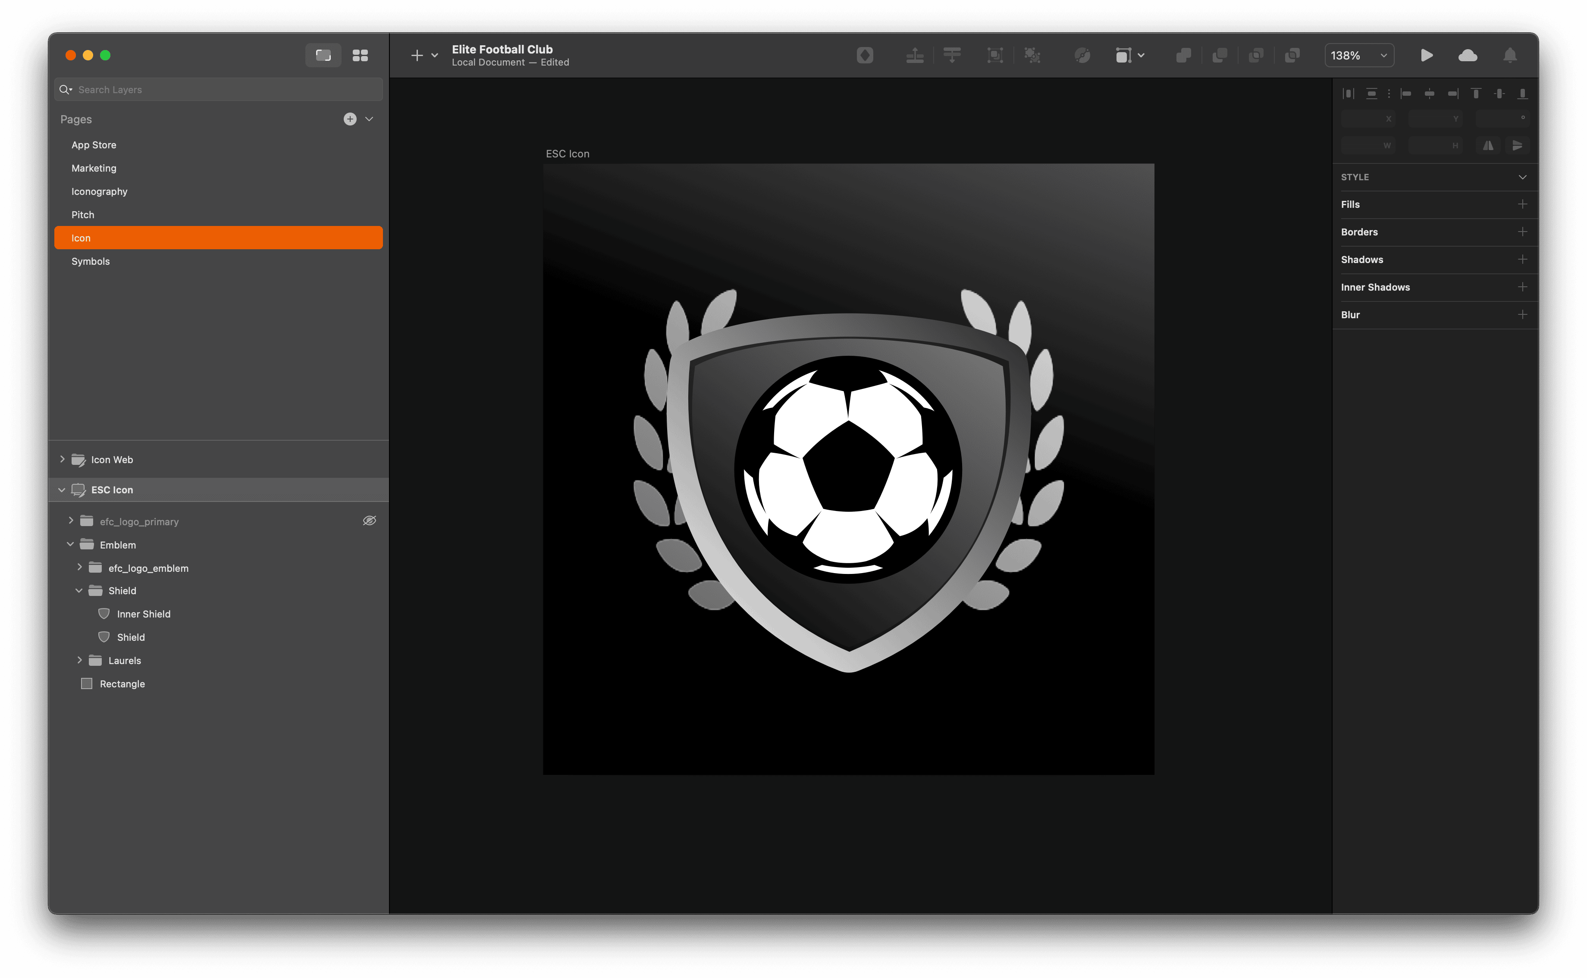Open the Notifications bell
Screen dimensions: 1587x978
[x=1510, y=56]
